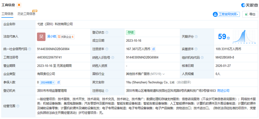
Task: Expand the 其他技术推广服务 industry dropdown
Action: tap(163, 74)
